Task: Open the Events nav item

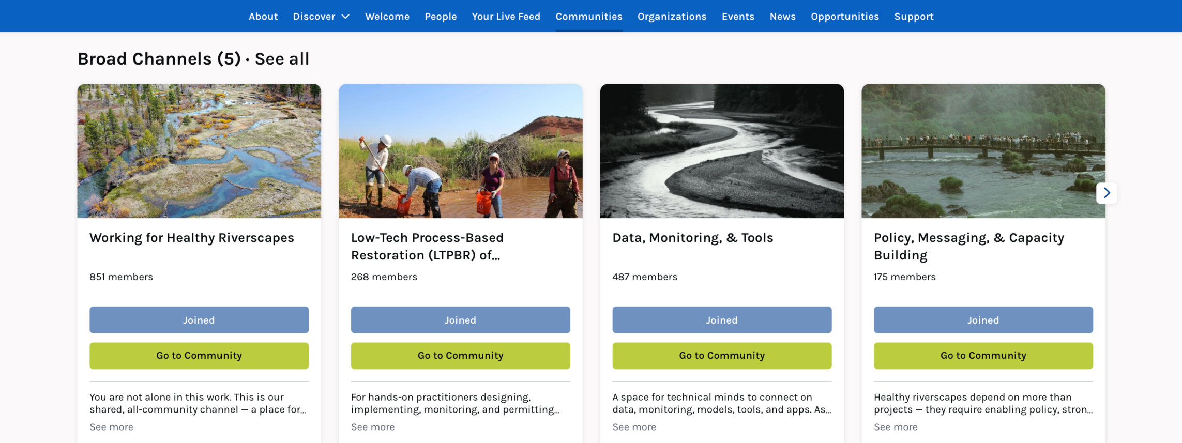Action: (738, 17)
